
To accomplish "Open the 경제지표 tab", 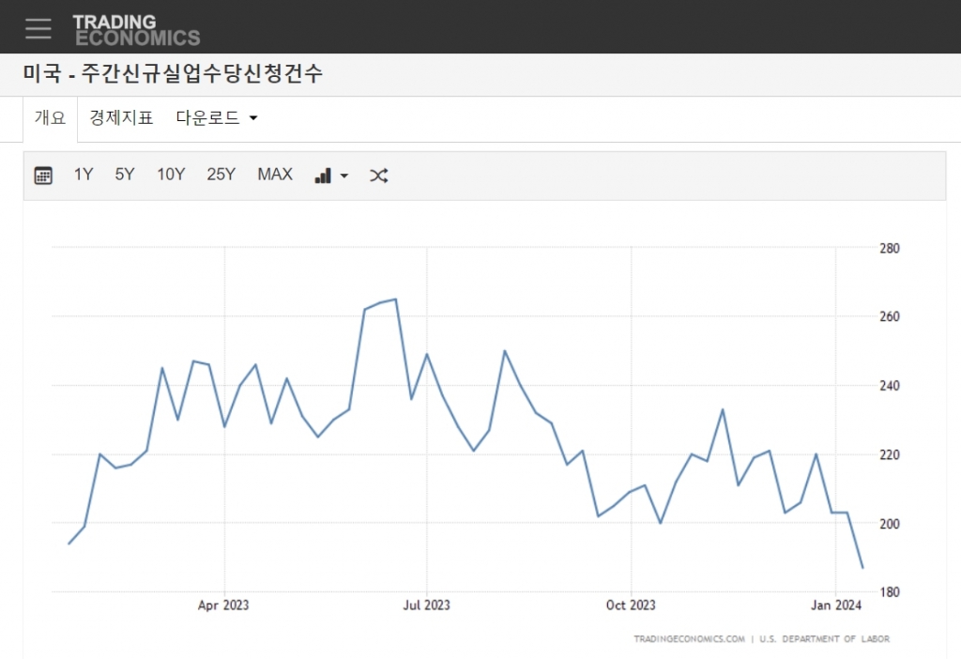I will pyautogui.click(x=121, y=118).
